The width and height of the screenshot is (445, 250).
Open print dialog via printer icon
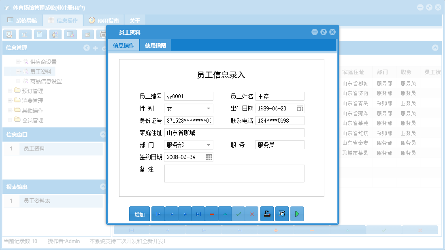[x=267, y=214]
